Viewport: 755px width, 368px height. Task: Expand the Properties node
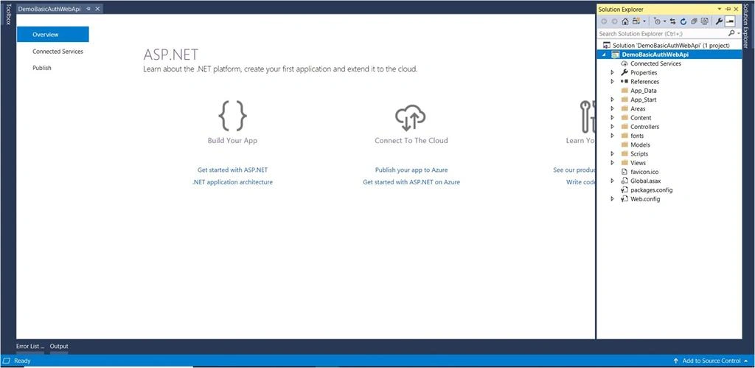pos(613,73)
